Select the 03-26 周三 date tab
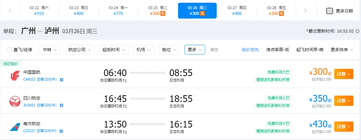The height and width of the screenshot is (140, 361). click(197, 11)
